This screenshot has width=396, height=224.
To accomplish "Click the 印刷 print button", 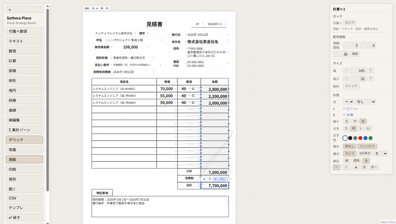I will pos(24,169).
